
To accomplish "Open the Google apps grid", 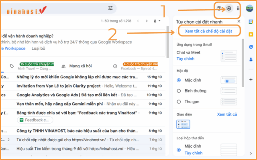I will 239,8.
